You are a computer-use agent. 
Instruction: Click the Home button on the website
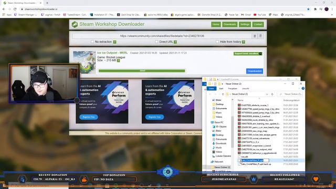click(216, 25)
